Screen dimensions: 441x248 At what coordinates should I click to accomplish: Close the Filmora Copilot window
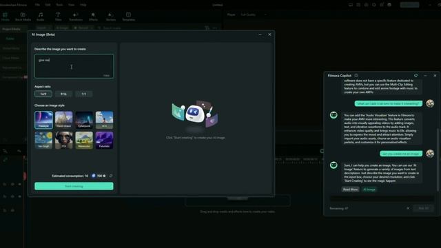(435, 76)
